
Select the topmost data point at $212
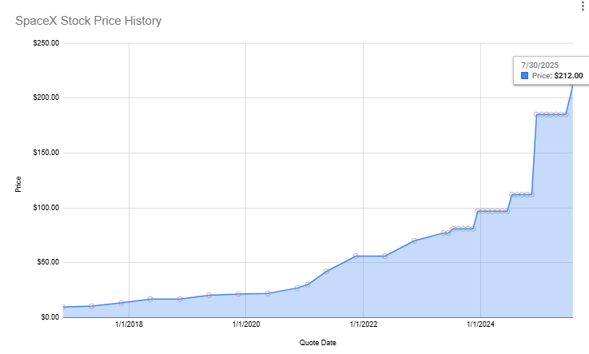[x=572, y=86]
